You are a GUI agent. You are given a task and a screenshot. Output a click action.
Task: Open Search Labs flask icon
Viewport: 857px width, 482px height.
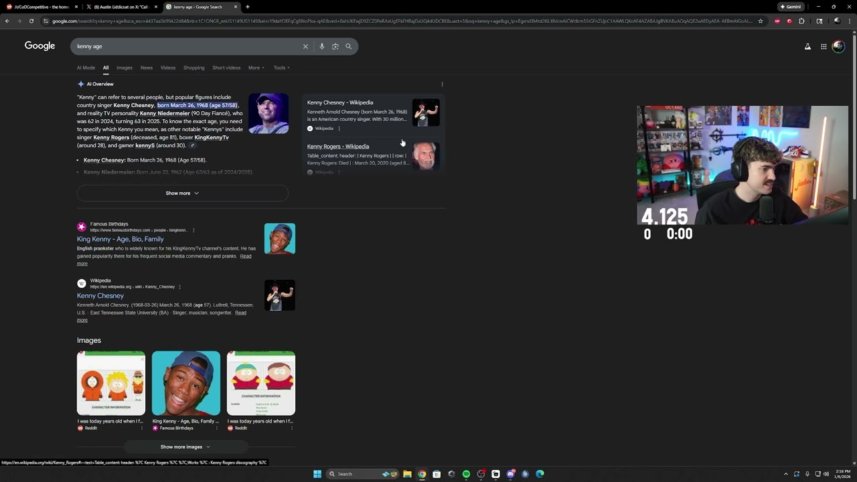click(x=807, y=46)
